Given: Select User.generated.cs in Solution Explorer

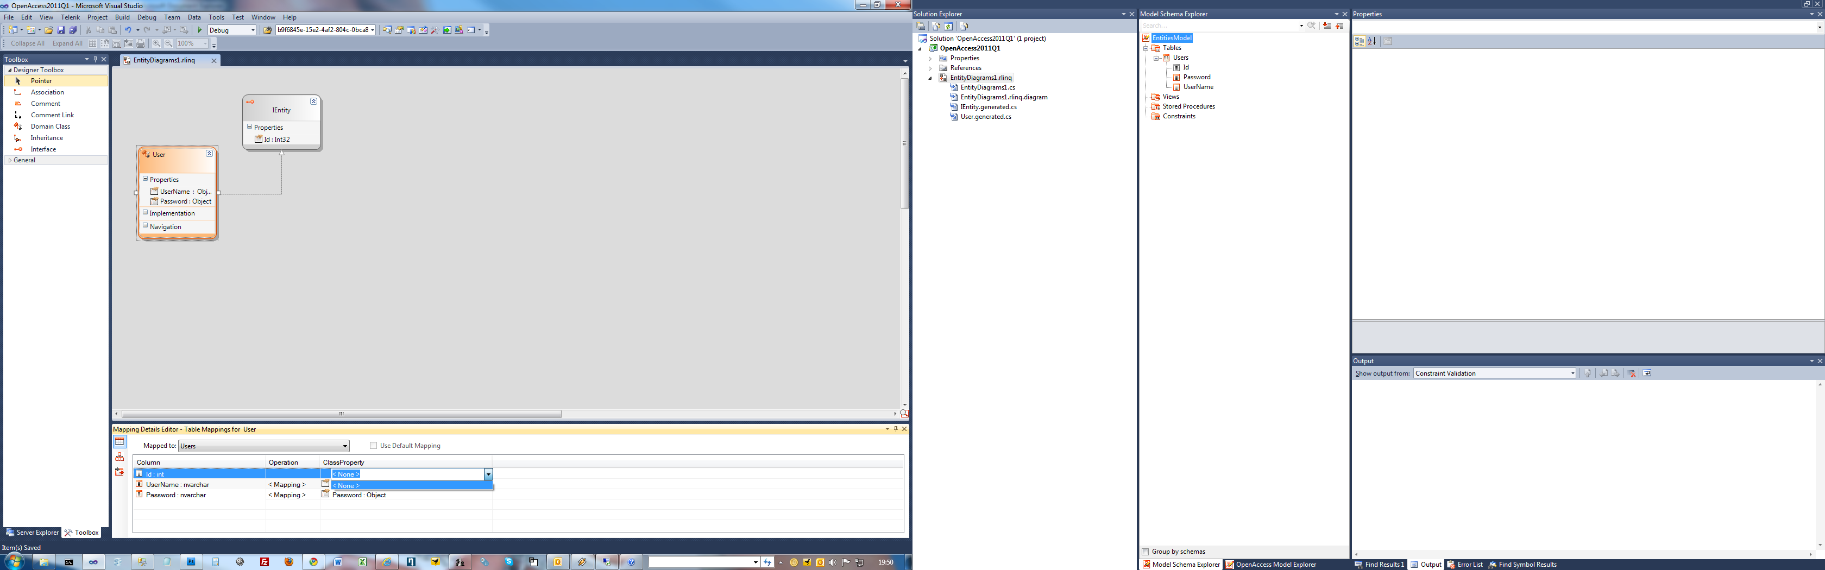Looking at the screenshot, I should click(x=985, y=117).
